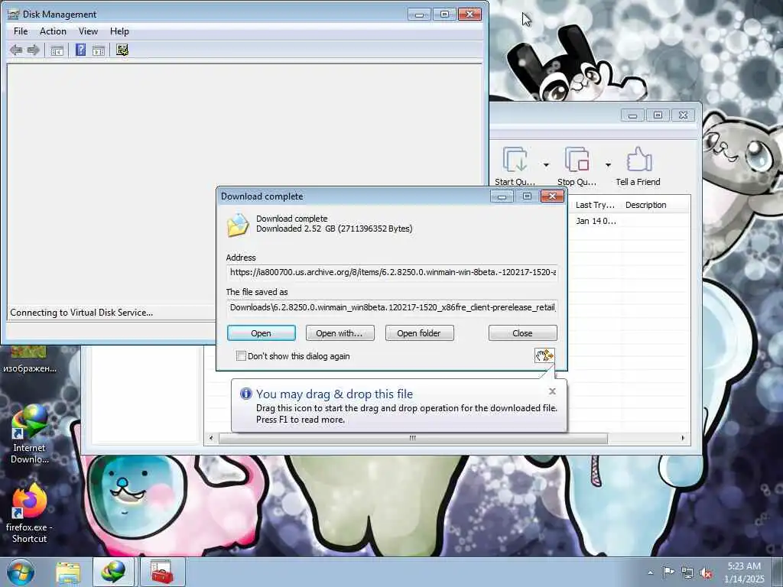Check Don't show this dialog again
Image resolution: width=783 pixels, height=587 pixels.
coord(241,356)
